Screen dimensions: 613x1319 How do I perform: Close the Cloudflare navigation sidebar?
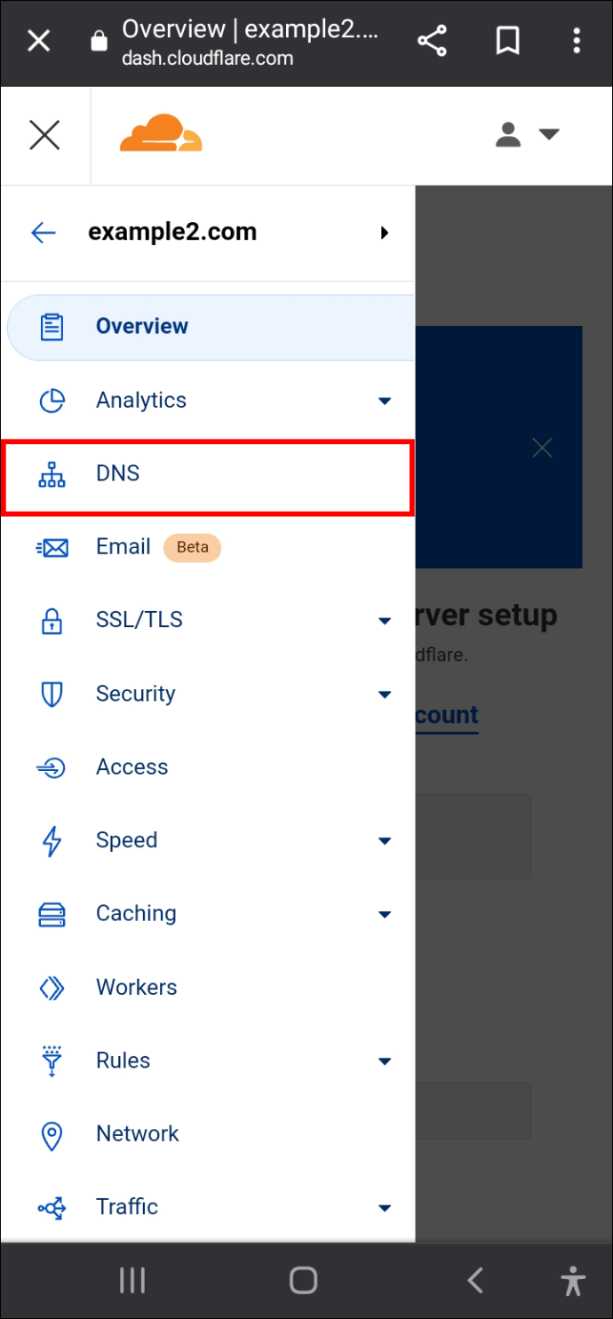pos(44,135)
